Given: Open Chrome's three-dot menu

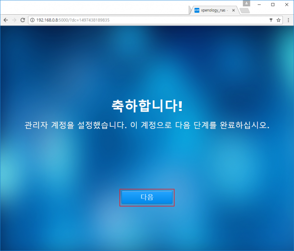Looking at the screenshot, I should [x=288, y=20].
